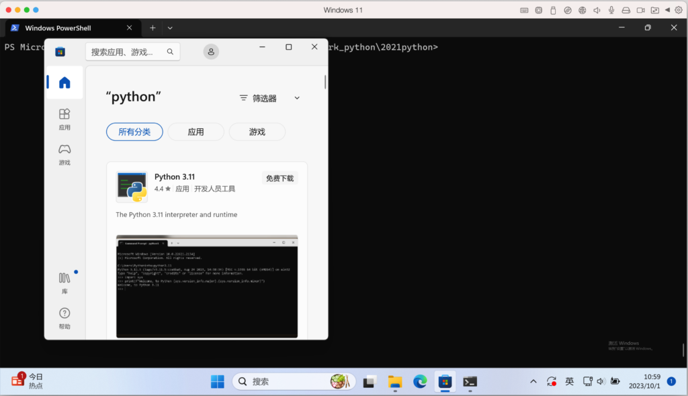The height and width of the screenshot is (396, 688).
Task: Open the notification center badge
Action: click(x=671, y=381)
